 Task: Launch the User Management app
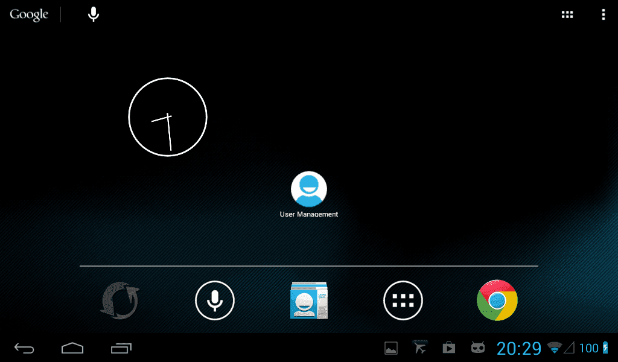tap(309, 194)
